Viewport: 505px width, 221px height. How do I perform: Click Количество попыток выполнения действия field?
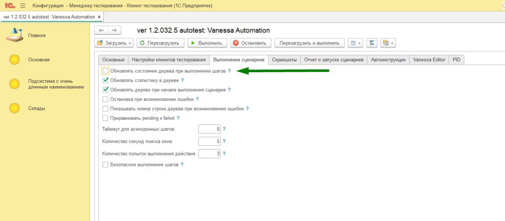coord(209,154)
